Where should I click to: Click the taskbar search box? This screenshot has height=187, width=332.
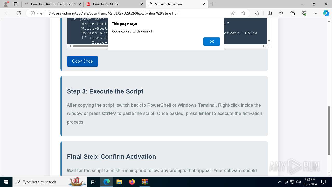click(50, 182)
